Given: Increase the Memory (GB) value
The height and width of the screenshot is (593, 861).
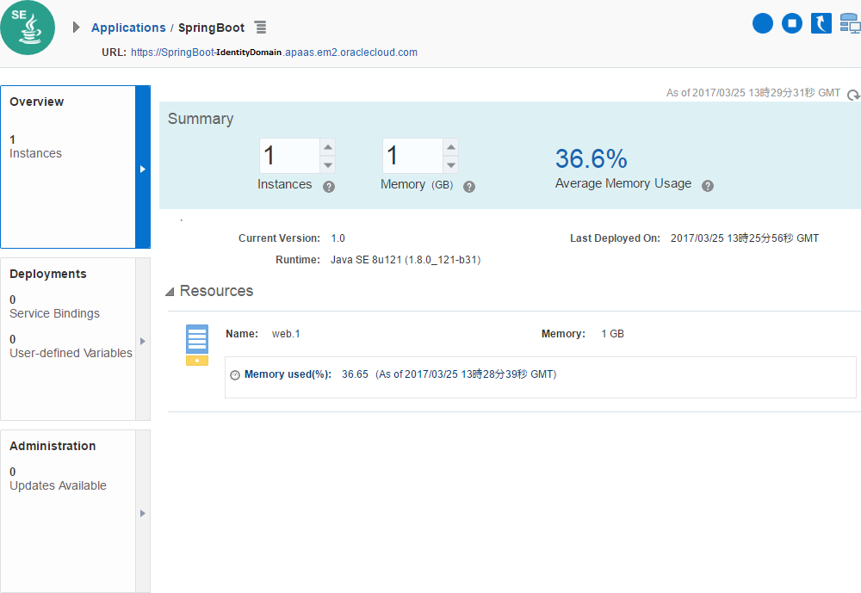Looking at the screenshot, I should point(451,146).
